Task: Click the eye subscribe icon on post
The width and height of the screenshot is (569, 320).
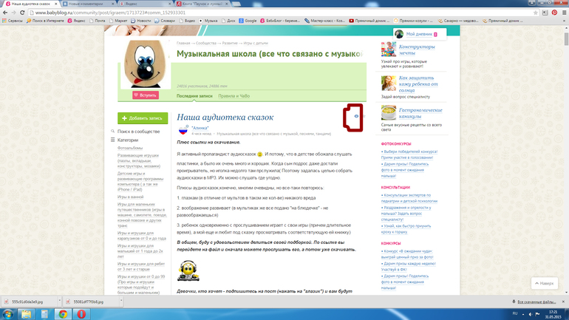Action: [x=356, y=116]
